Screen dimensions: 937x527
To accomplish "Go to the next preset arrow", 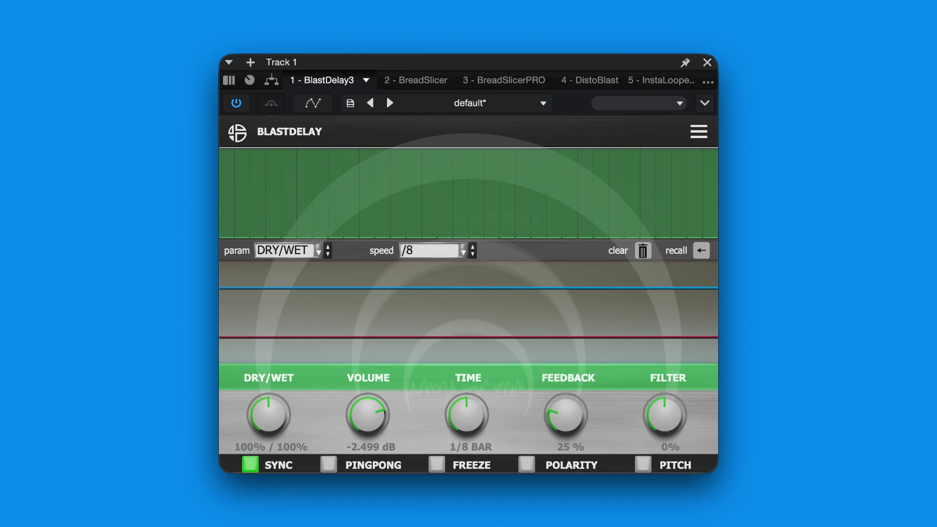I will coord(390,103).
